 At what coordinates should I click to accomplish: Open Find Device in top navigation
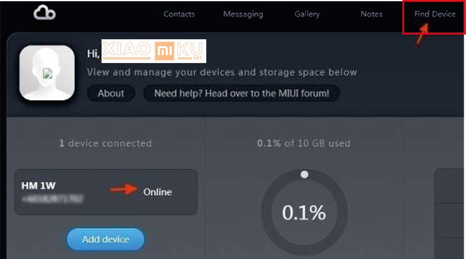[435, 14]
